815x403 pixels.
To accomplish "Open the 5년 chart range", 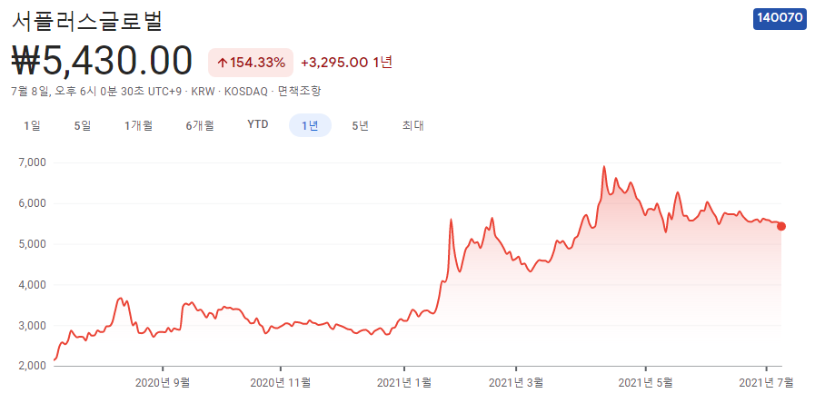I will pos(360,125).
